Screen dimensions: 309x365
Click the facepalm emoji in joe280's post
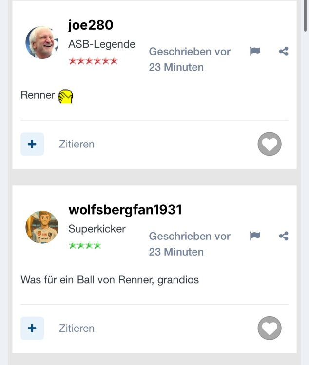[65, 96]
